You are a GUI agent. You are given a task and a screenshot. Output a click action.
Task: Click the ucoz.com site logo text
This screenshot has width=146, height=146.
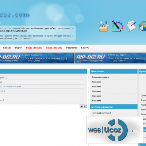[15, 15]
